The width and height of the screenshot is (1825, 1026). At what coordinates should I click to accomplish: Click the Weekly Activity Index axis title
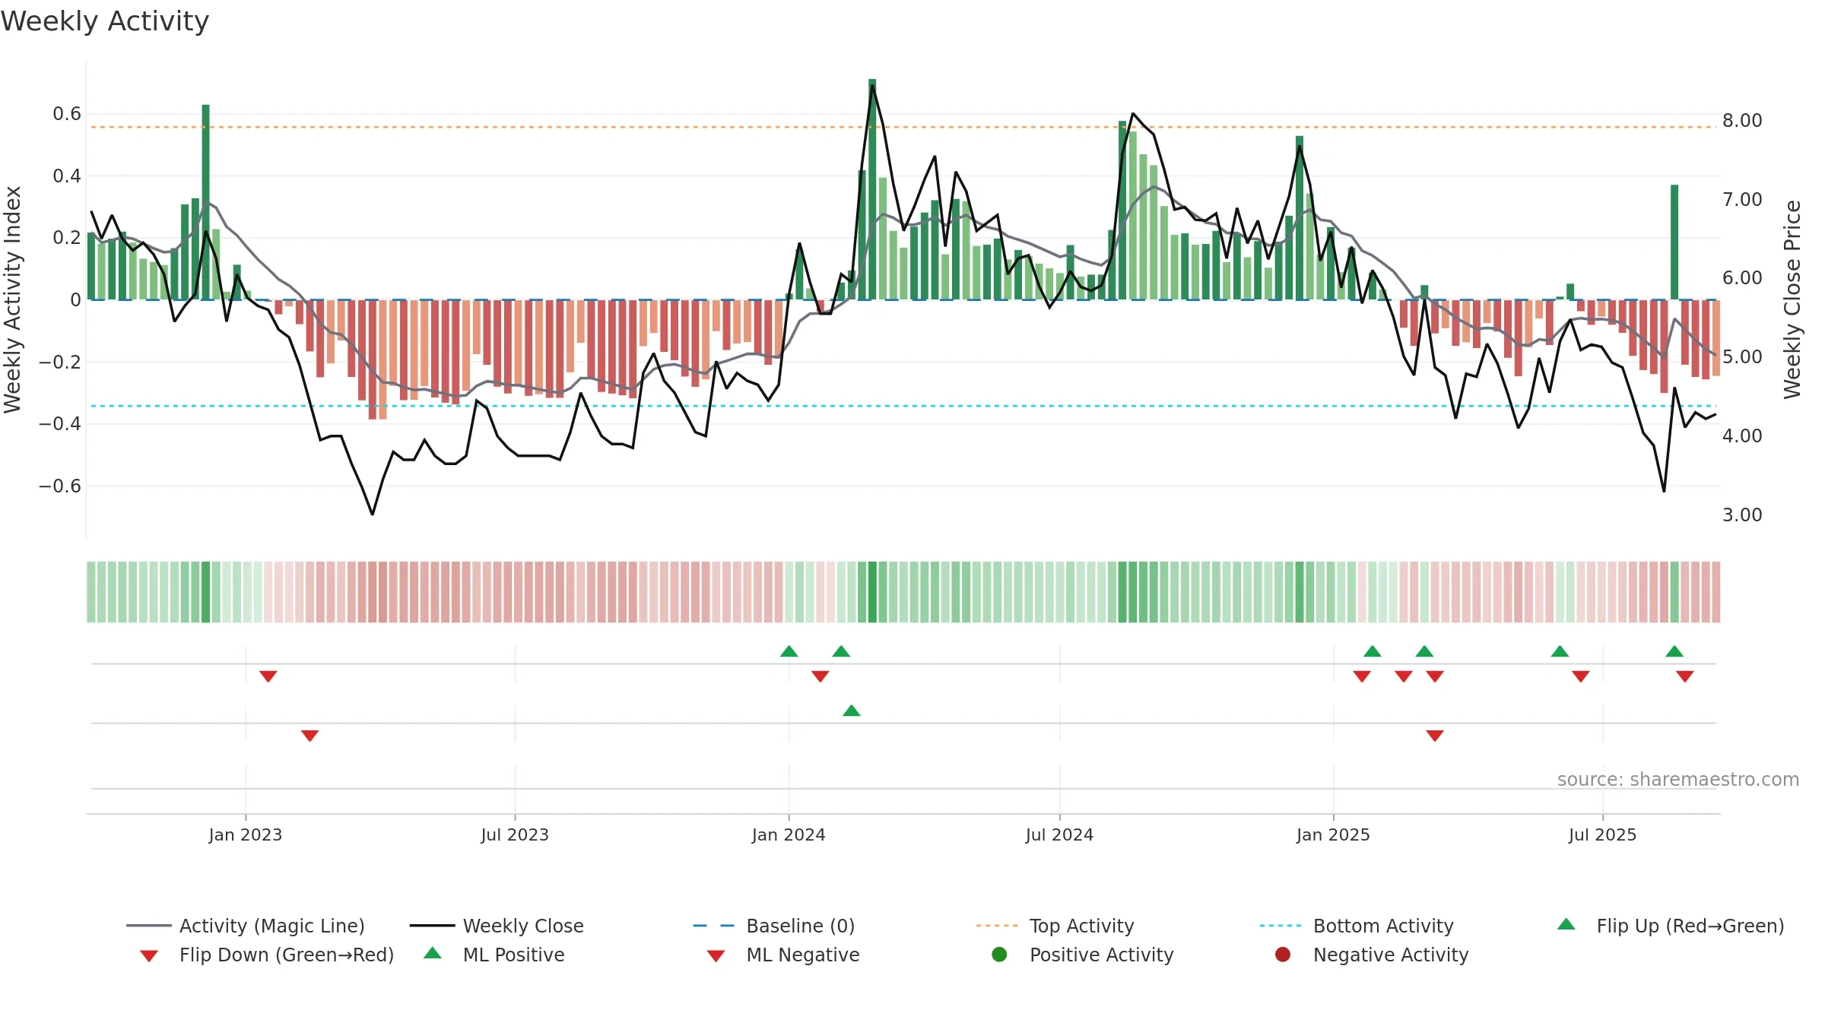[x=12, y=299]
